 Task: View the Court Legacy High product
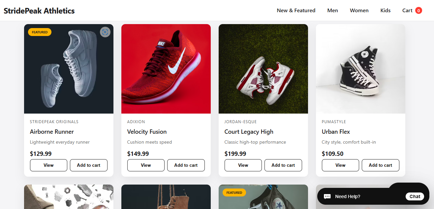click(x=243, y=165)
